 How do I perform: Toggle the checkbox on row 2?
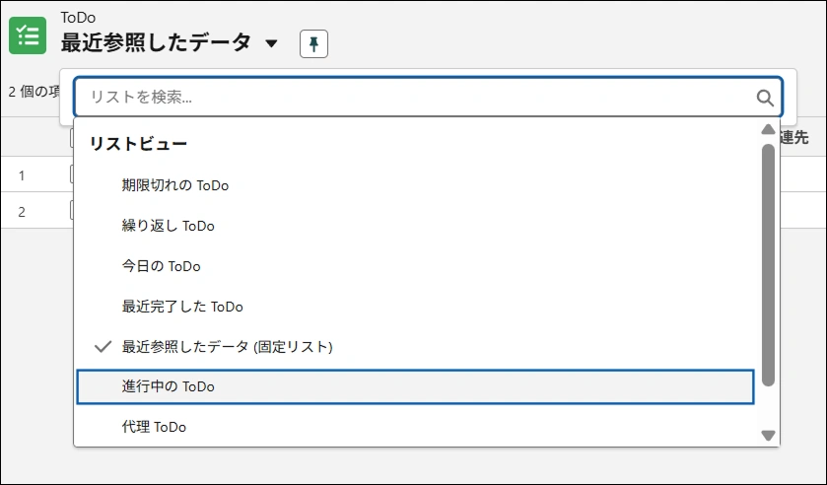tap(71, 210)
